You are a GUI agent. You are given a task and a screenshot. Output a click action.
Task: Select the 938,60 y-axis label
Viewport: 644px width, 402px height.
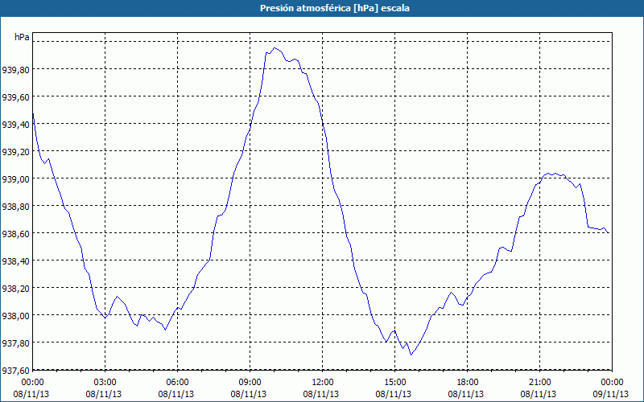[x=15, y=234]
